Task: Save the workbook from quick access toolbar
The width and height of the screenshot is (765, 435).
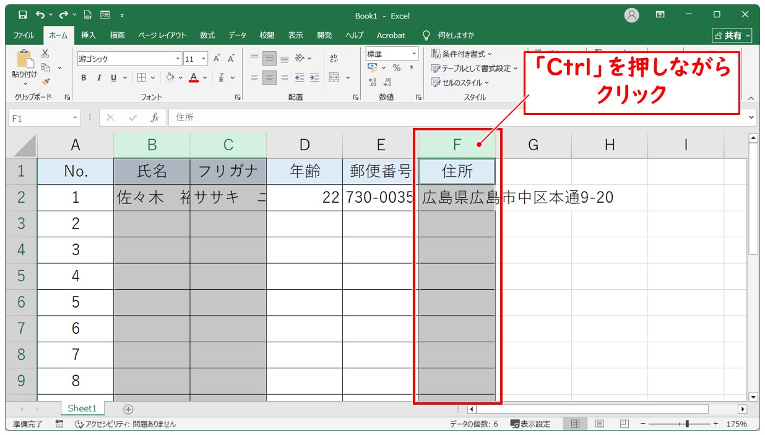Action: (x=23, y=15)
